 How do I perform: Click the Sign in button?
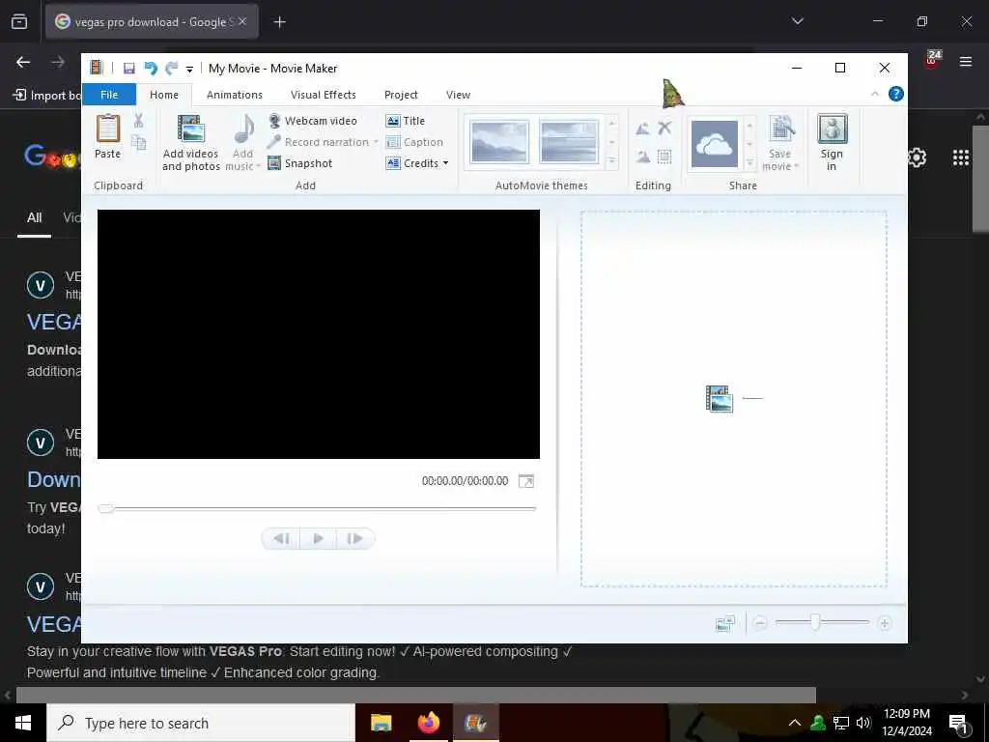click(832, 143)
